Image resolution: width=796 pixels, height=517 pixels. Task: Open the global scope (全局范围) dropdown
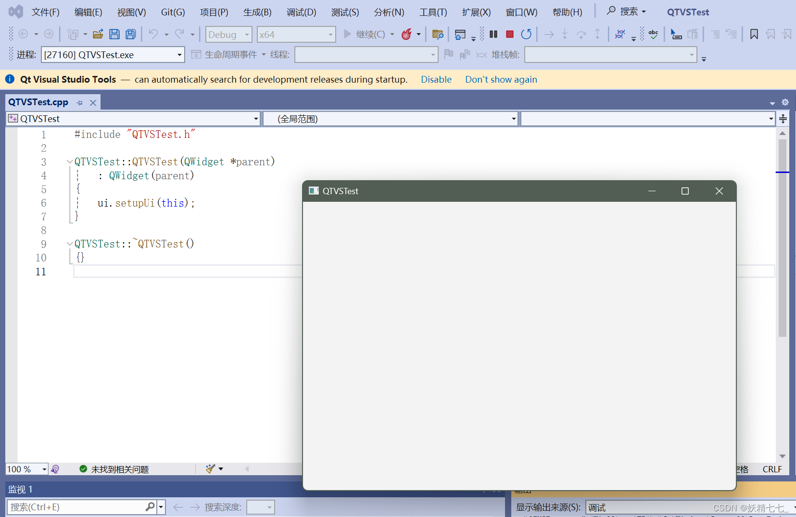point(391,119)
